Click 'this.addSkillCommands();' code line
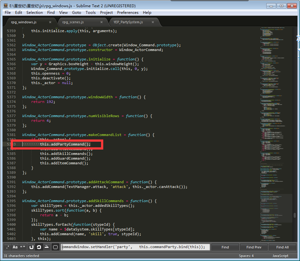 66,154
